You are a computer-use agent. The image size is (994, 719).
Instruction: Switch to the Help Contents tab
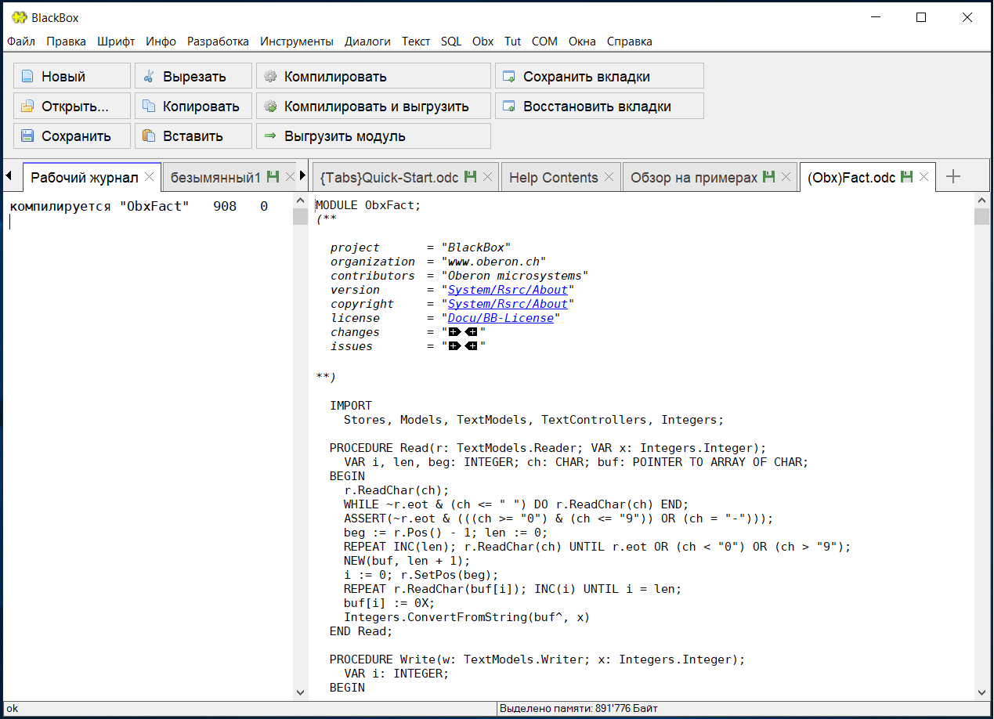(x=553, y=178)
